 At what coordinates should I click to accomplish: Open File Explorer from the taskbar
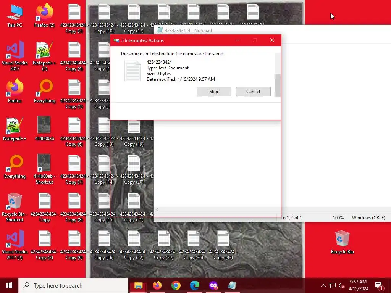point(138,285)
